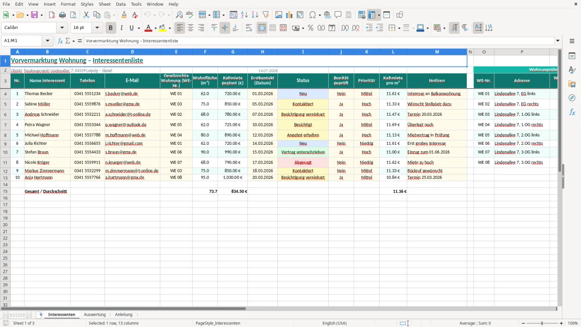This screenshot has height=327, width=581.
Task: Insert an image
Action: coord(279,15)
